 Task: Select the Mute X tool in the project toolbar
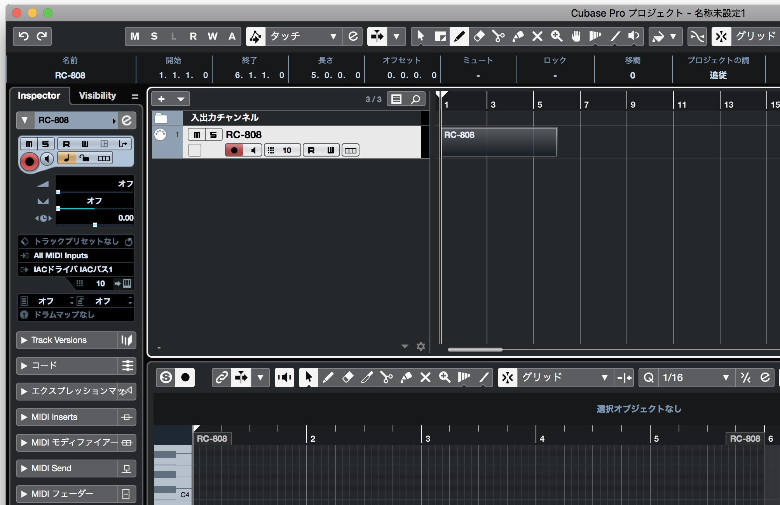click(x=537, y=36)
